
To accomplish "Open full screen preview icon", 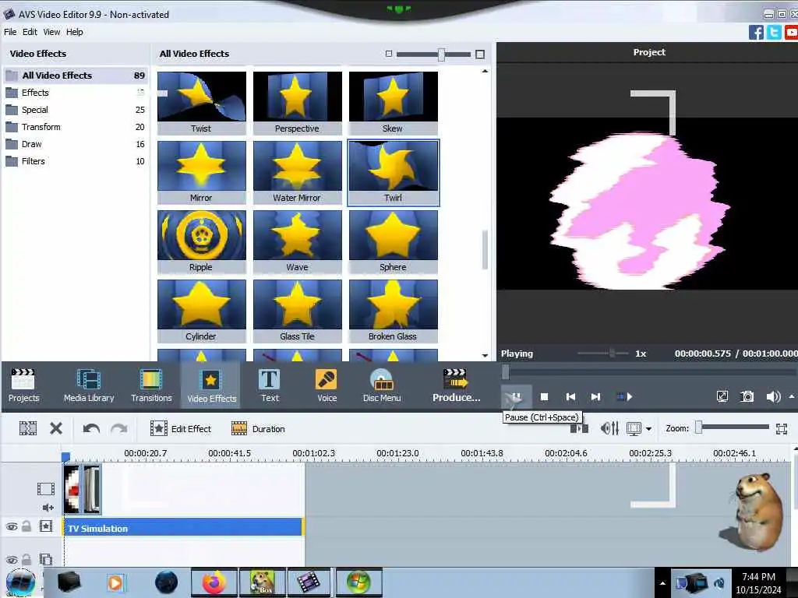I will pos(722,396).
